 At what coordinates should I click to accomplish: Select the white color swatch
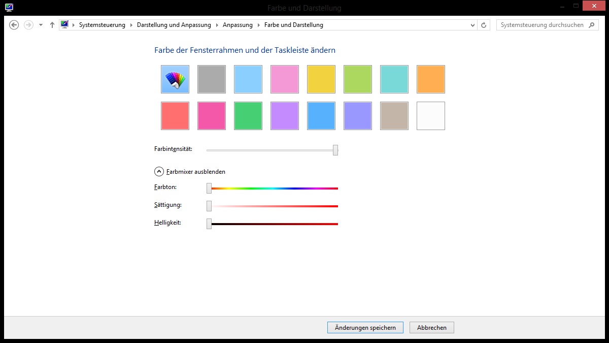pos(431,116)
